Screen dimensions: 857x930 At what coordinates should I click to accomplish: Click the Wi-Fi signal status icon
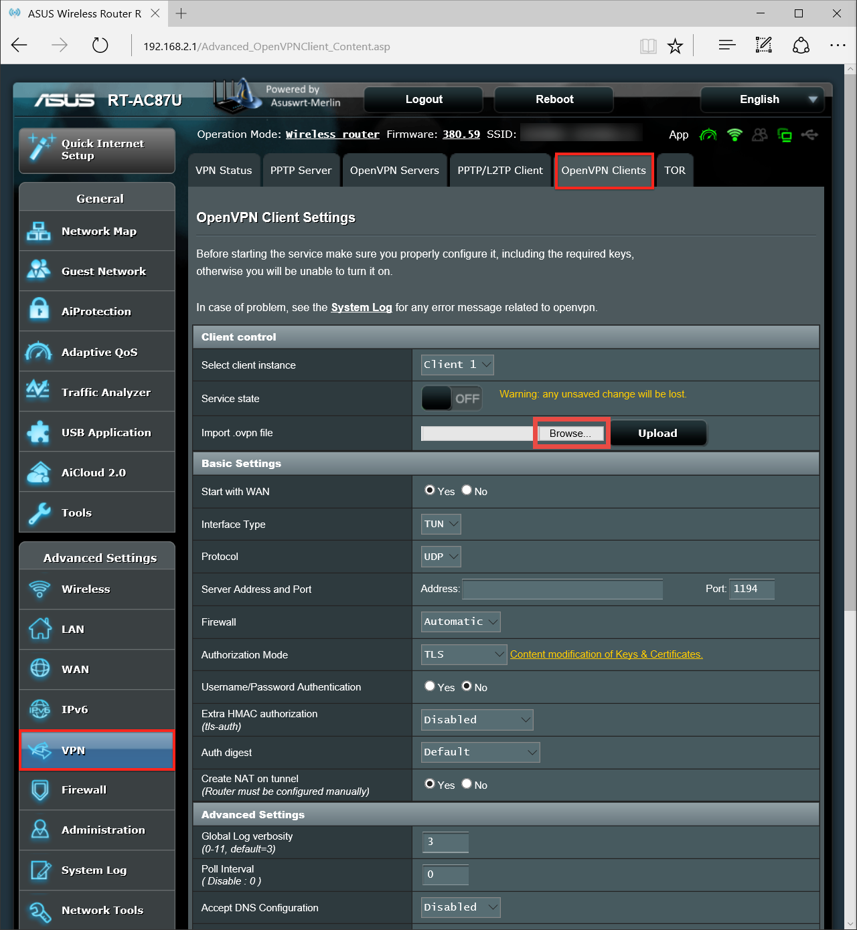734,135
